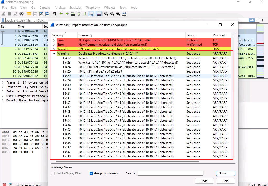Reload the capture file icon

point(47,14)
